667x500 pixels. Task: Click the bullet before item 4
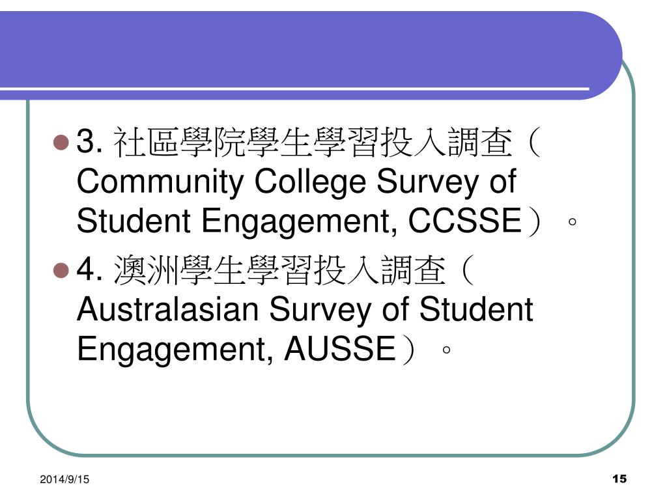[61, 270]
